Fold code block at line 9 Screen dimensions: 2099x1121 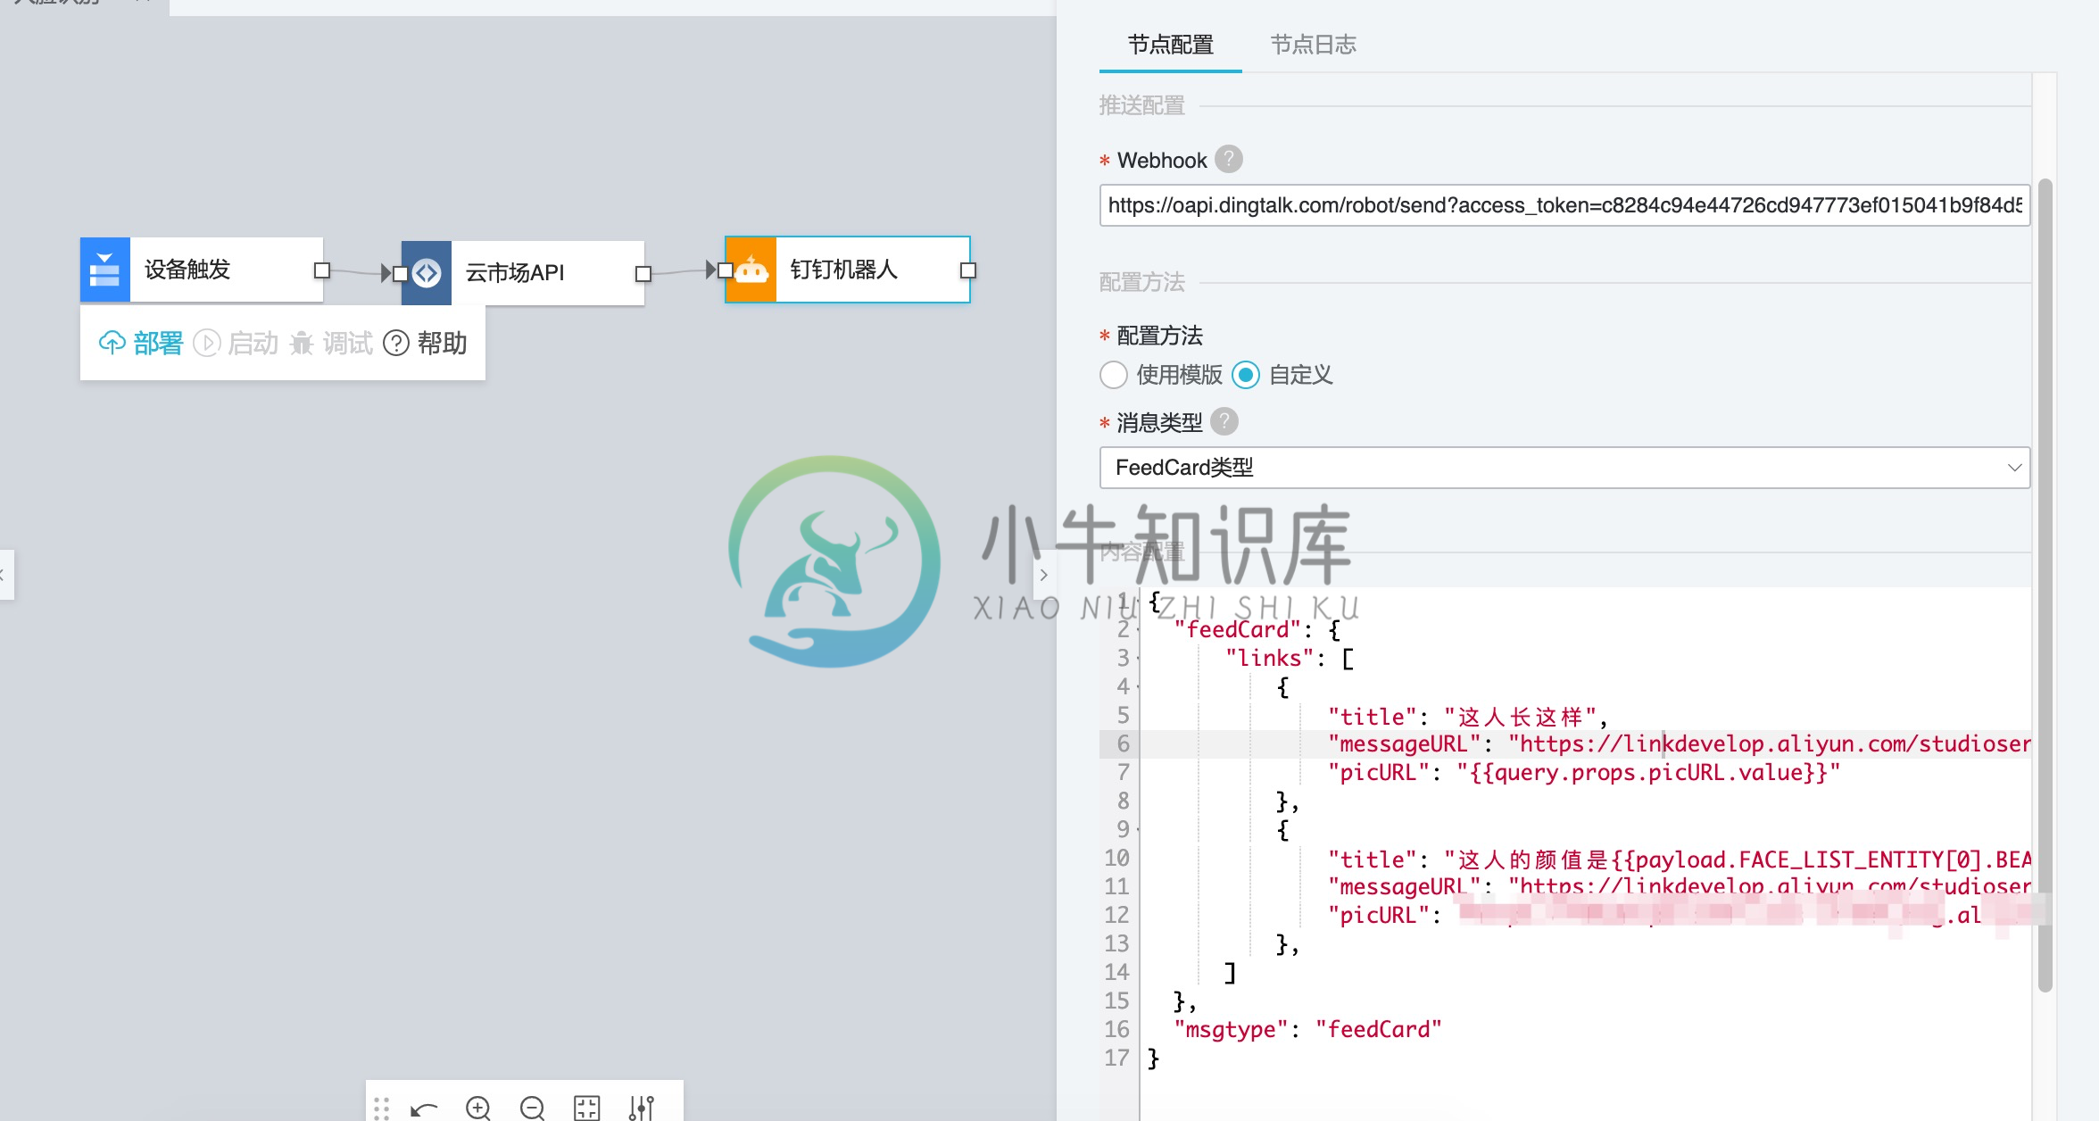tap(1138, 830)
